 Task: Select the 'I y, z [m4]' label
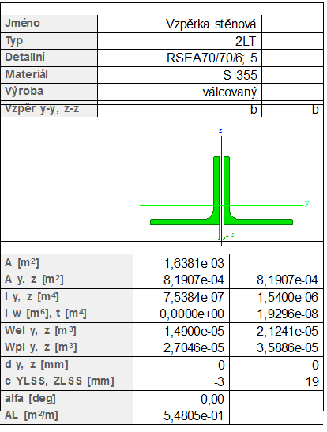(32, 297)
